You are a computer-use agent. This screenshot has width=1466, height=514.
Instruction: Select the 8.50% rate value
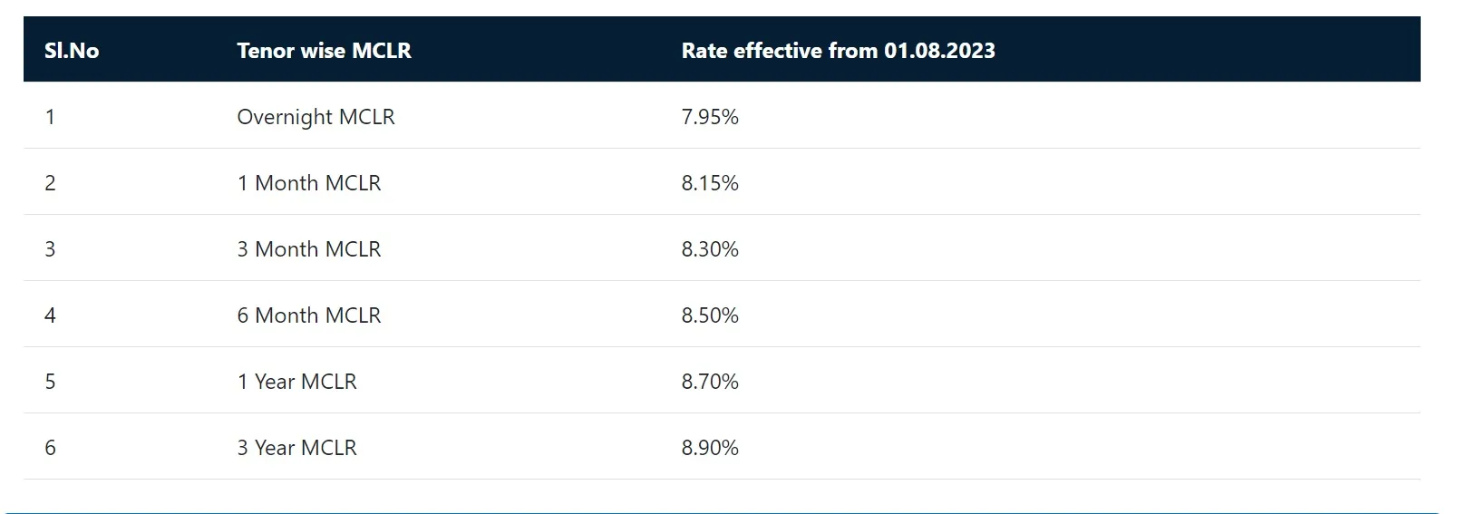(710, 315)
